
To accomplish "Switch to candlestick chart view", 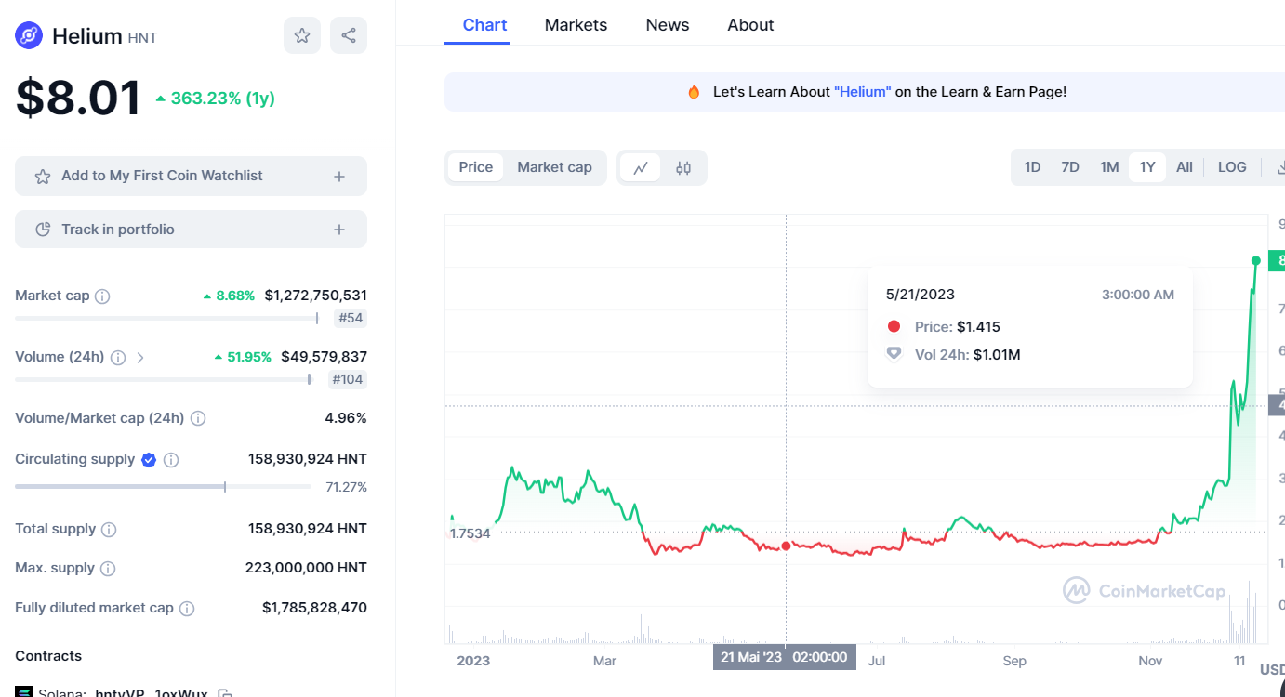I will tap(683, 167).
